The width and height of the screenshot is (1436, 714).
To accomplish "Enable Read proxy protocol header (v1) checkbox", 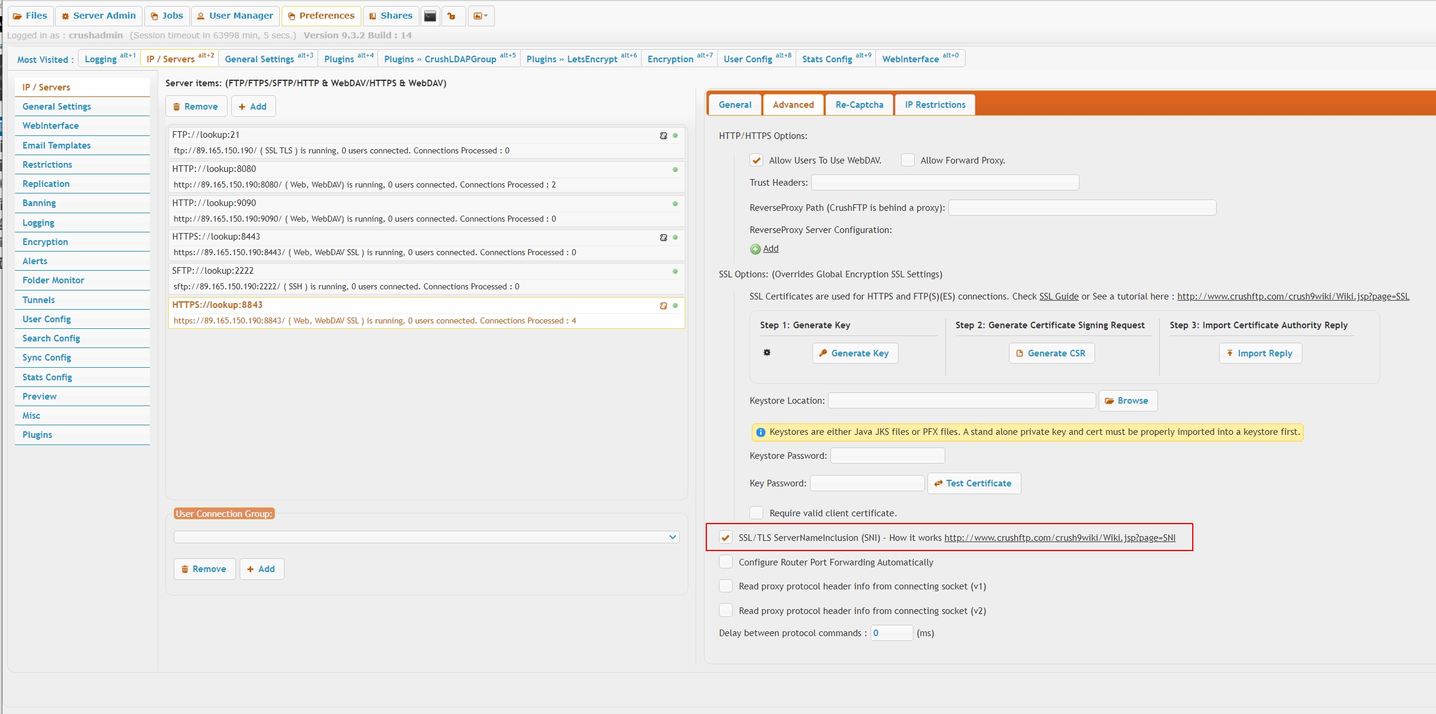I will (x=725, y=586).
